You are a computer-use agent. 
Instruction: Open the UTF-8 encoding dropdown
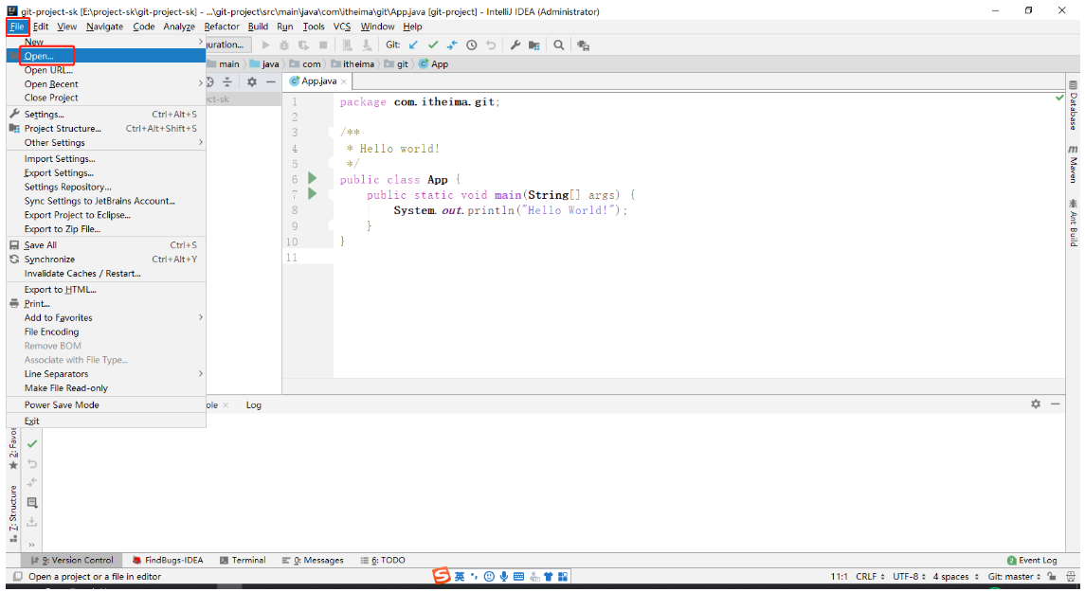click(909, 576)
